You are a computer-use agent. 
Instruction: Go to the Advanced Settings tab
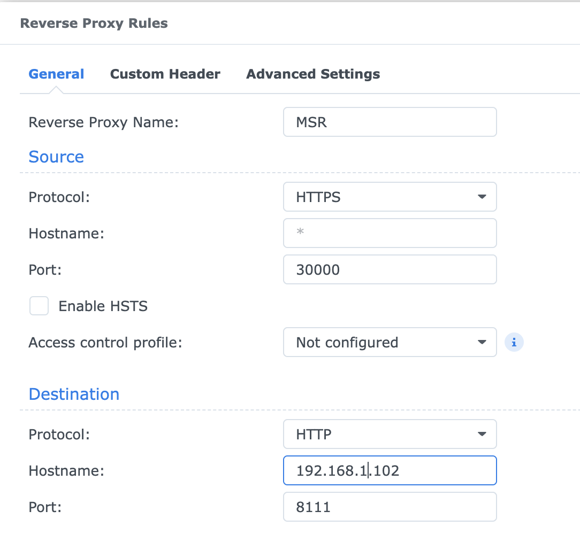point(313,74)
